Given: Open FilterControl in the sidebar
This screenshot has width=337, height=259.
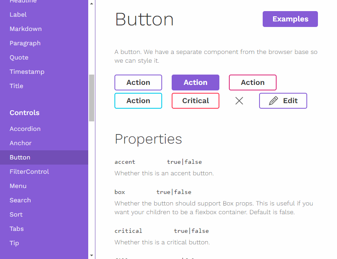Looking at the screenshot, I should click(x=44, y=172).
